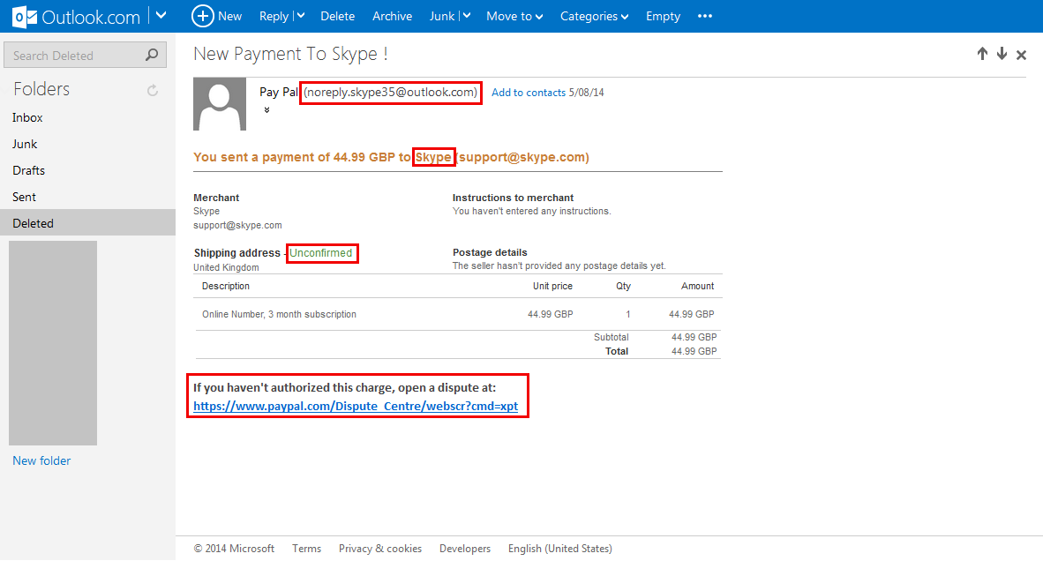Open the more actions ellipsis menu

(x=705, y=16)
